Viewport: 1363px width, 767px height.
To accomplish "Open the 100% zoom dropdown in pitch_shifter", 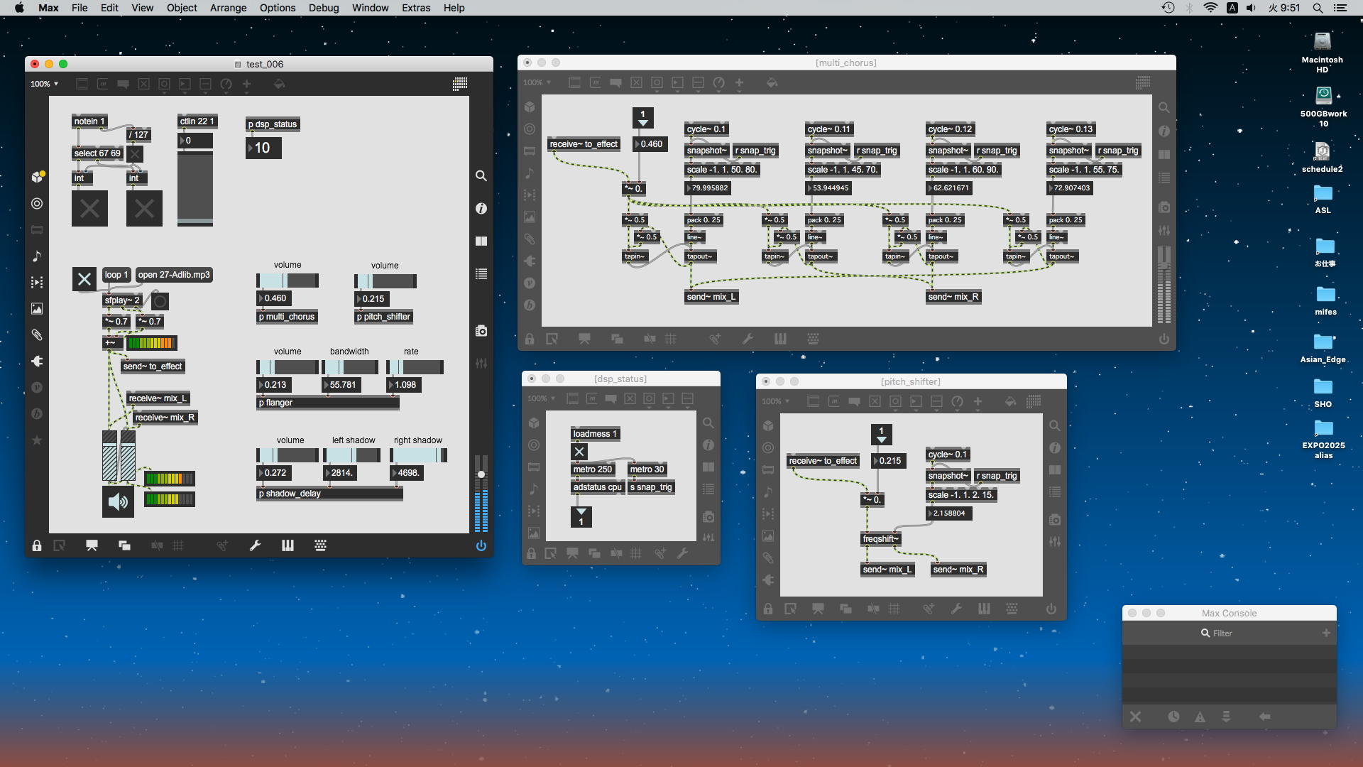I will (775, 401).
